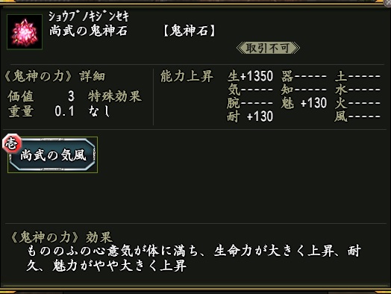The width and height of the screenshot is (391, 294).
Task: Click the 土 element stat row
Action: pyautogui.click(x=357, y=76)
